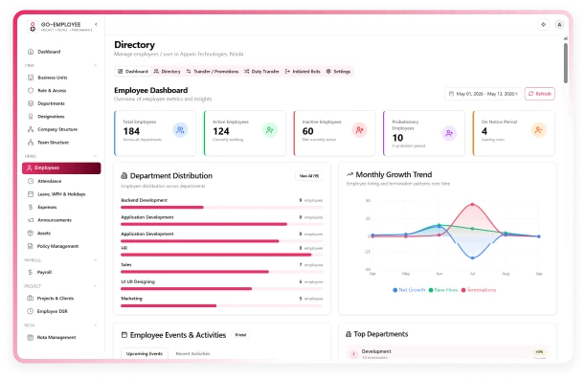
Task: Clear the selected date range
Action: click(x=517, y=94)
